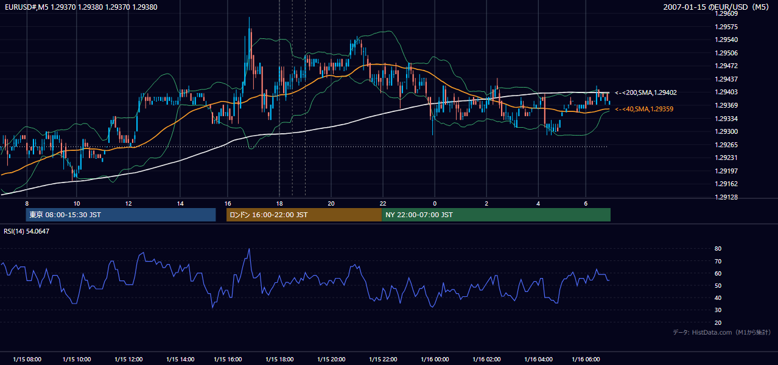
Task: Click the bottom date label 1/15 22:00
Action: 382,360
